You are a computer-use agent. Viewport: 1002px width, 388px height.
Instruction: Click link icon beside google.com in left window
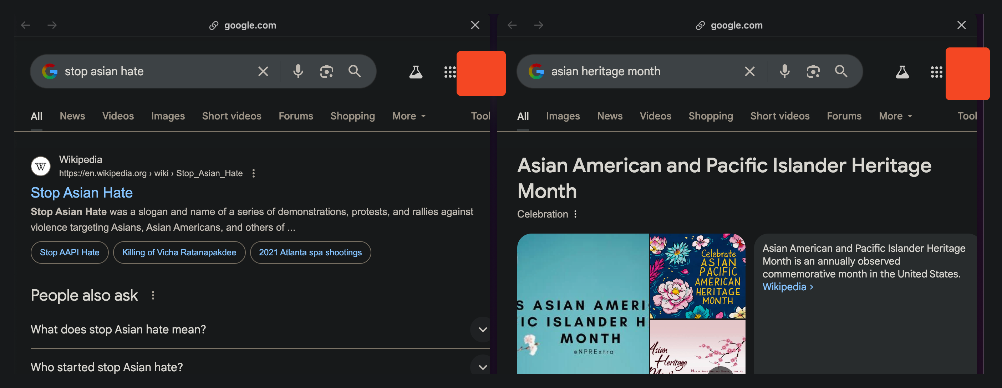click(x=214, y=26)
